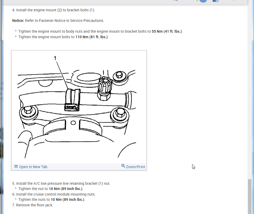Click the add-image icon in the top toolbar

point(215,1)
